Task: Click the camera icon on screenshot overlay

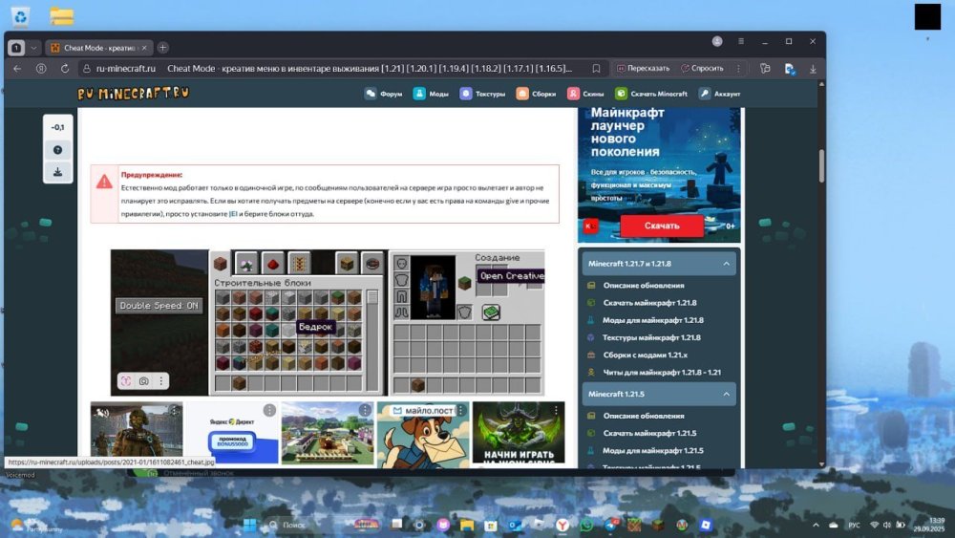Action: click(144, 381)
